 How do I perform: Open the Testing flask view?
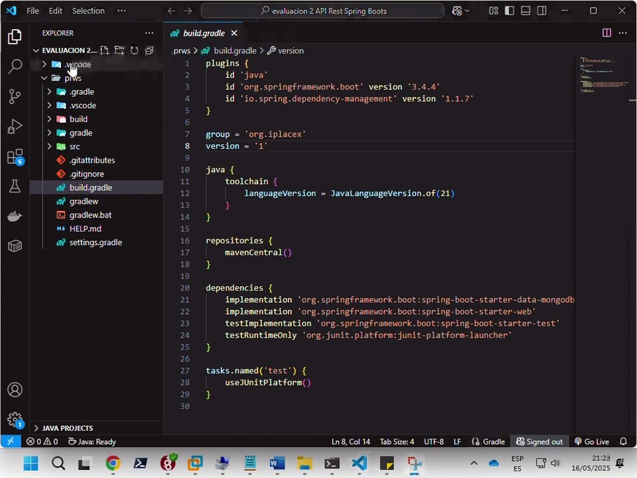click(15, 187)
